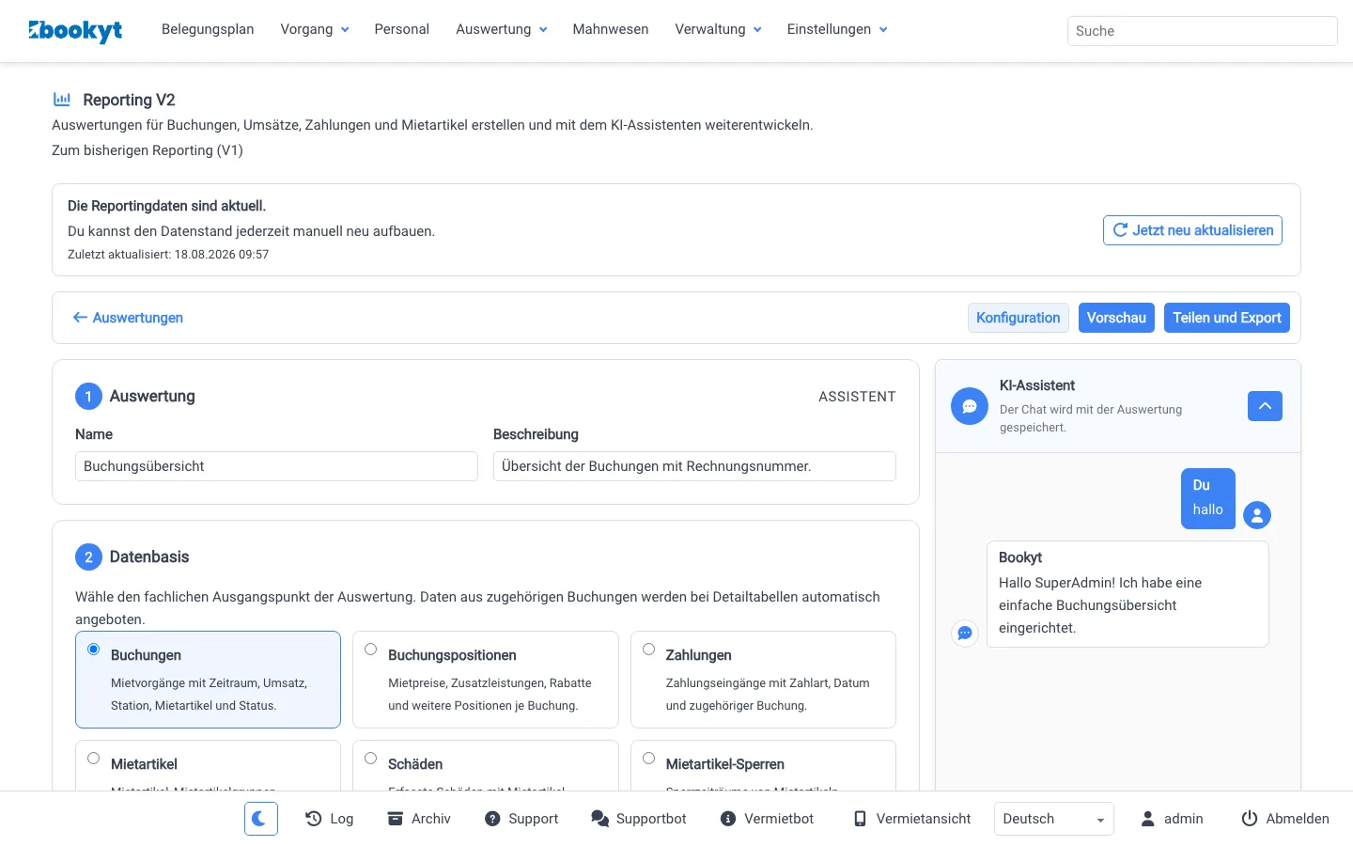Click the Suche search field

click(1203, 31)
